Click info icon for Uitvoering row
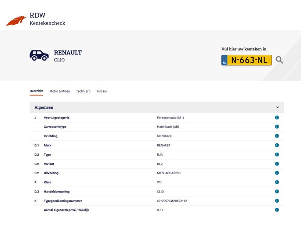Screen dimensions: 301x225 click(x=277, y=173)
